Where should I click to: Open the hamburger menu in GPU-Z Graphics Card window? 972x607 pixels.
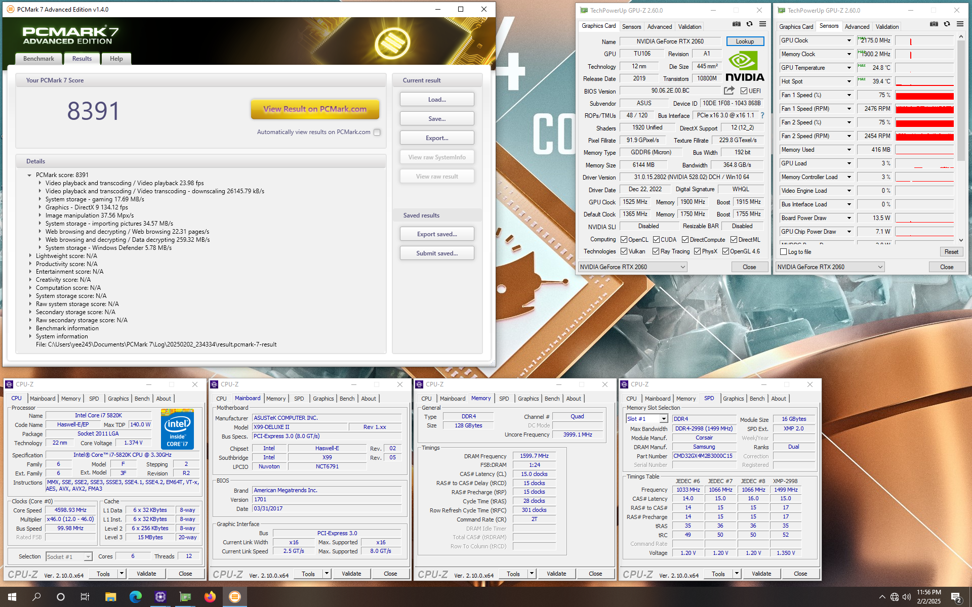click(x=762, y=24)
